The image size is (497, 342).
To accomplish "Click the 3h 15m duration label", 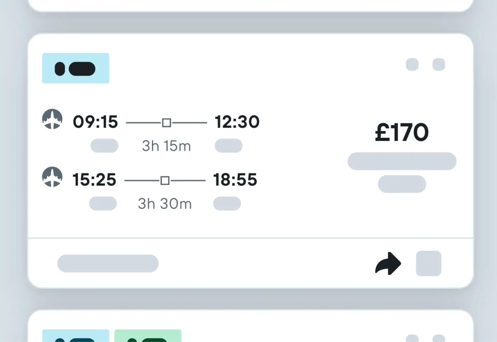I will 166,146.
